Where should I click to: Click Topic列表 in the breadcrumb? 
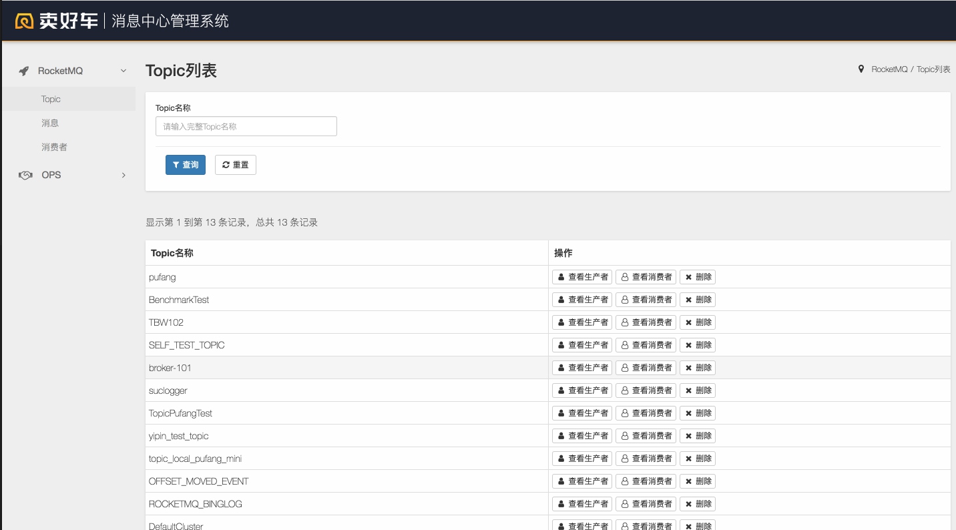(933, 69)
